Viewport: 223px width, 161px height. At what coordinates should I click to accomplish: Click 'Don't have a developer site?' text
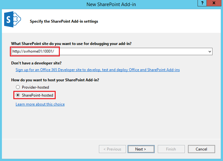point(36,63)
